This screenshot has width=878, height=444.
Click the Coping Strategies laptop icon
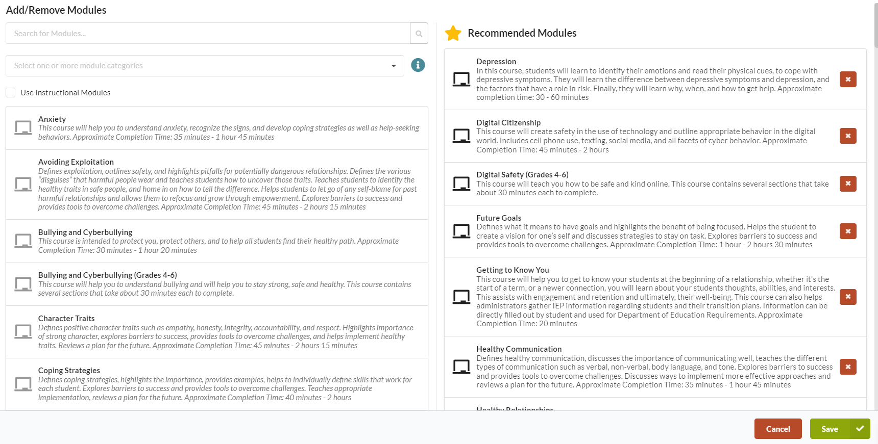pos(23,384)
